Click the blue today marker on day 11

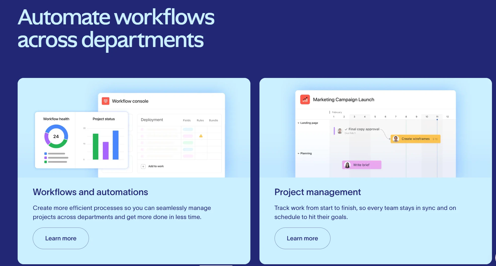[437, 120]
